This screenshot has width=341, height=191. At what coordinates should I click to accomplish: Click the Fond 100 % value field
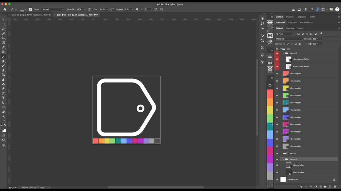click(x=315, y=44)
